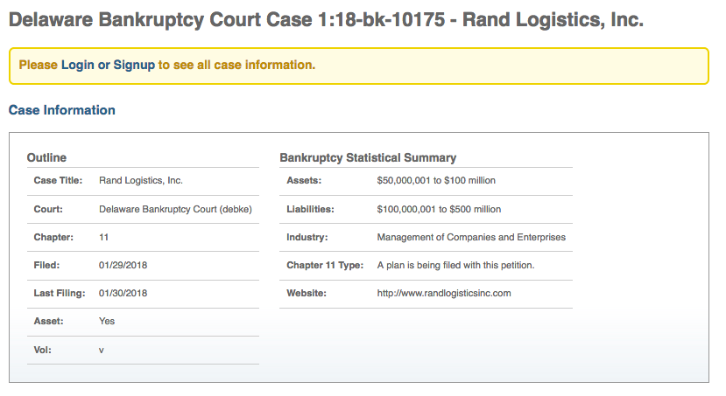726x396 pixels.
Task: Open the Signup link in banner
Action: (x=134, y=65)
